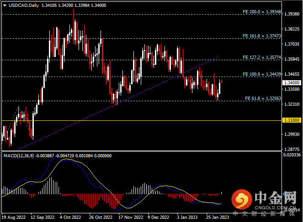Click the 25 Jan 2023 date label
Screen dimensions: 303x222
(x=217, y=217)
